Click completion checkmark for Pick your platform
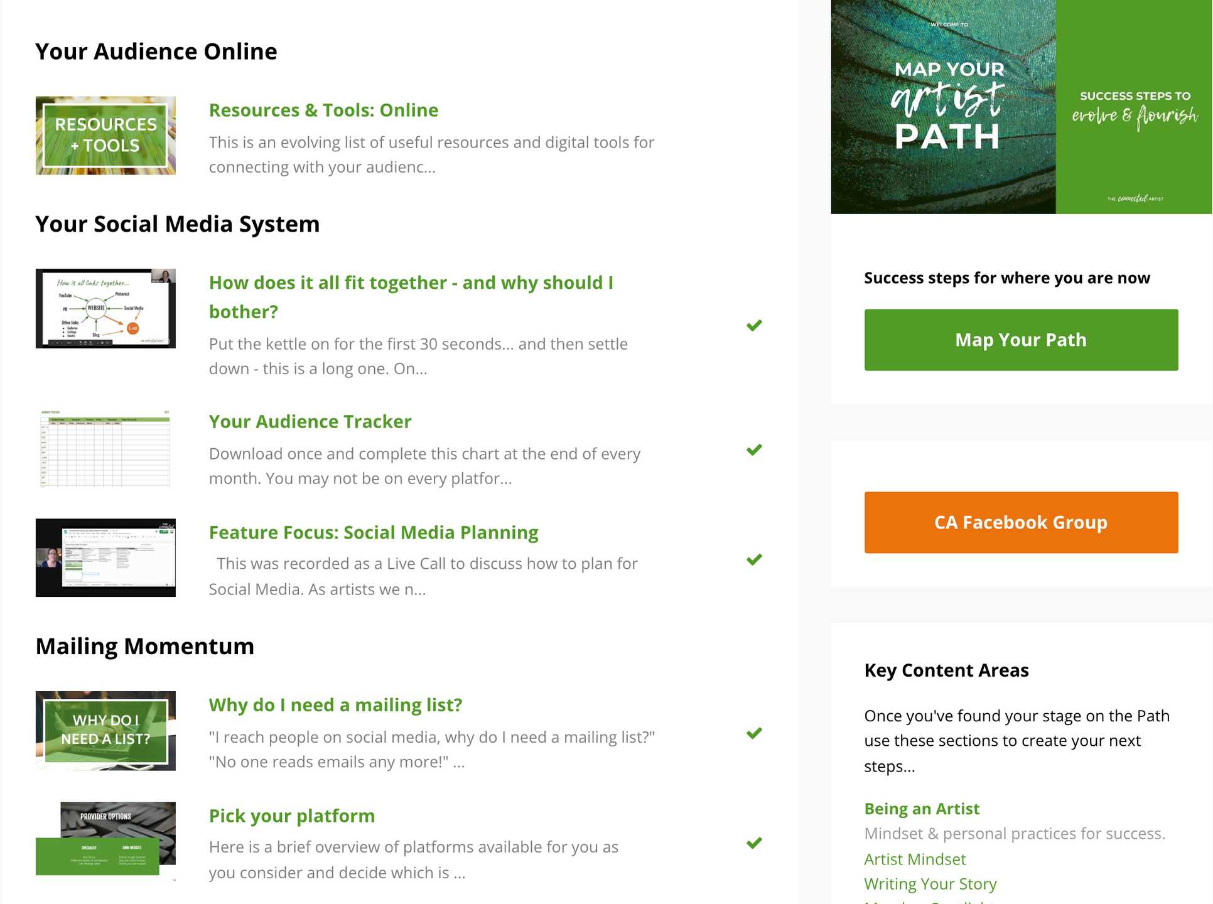The image size is (1213, 904). [x=754, y=842]
